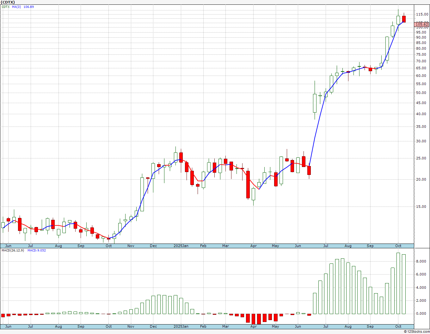Click Nov on the MACD panel time axis
The height and width of the screenshot is (334, 430).
[131, 326]
